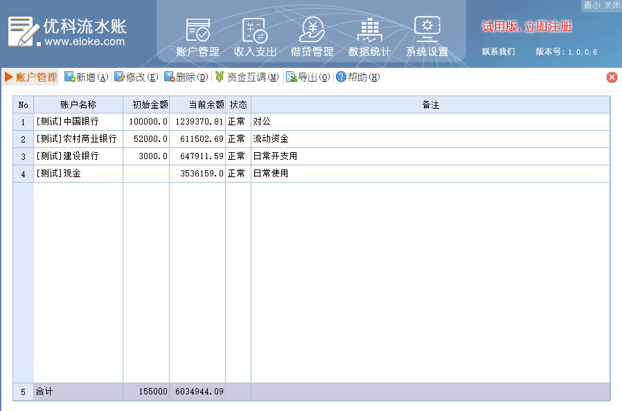The height and width of the screenshot is (411, 622).
Task: Click the 合计 total row label
Action: coord(78,392)
